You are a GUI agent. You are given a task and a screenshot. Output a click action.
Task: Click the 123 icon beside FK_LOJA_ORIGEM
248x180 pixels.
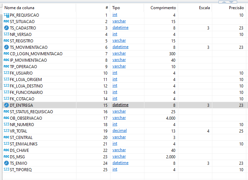(6, 79)
